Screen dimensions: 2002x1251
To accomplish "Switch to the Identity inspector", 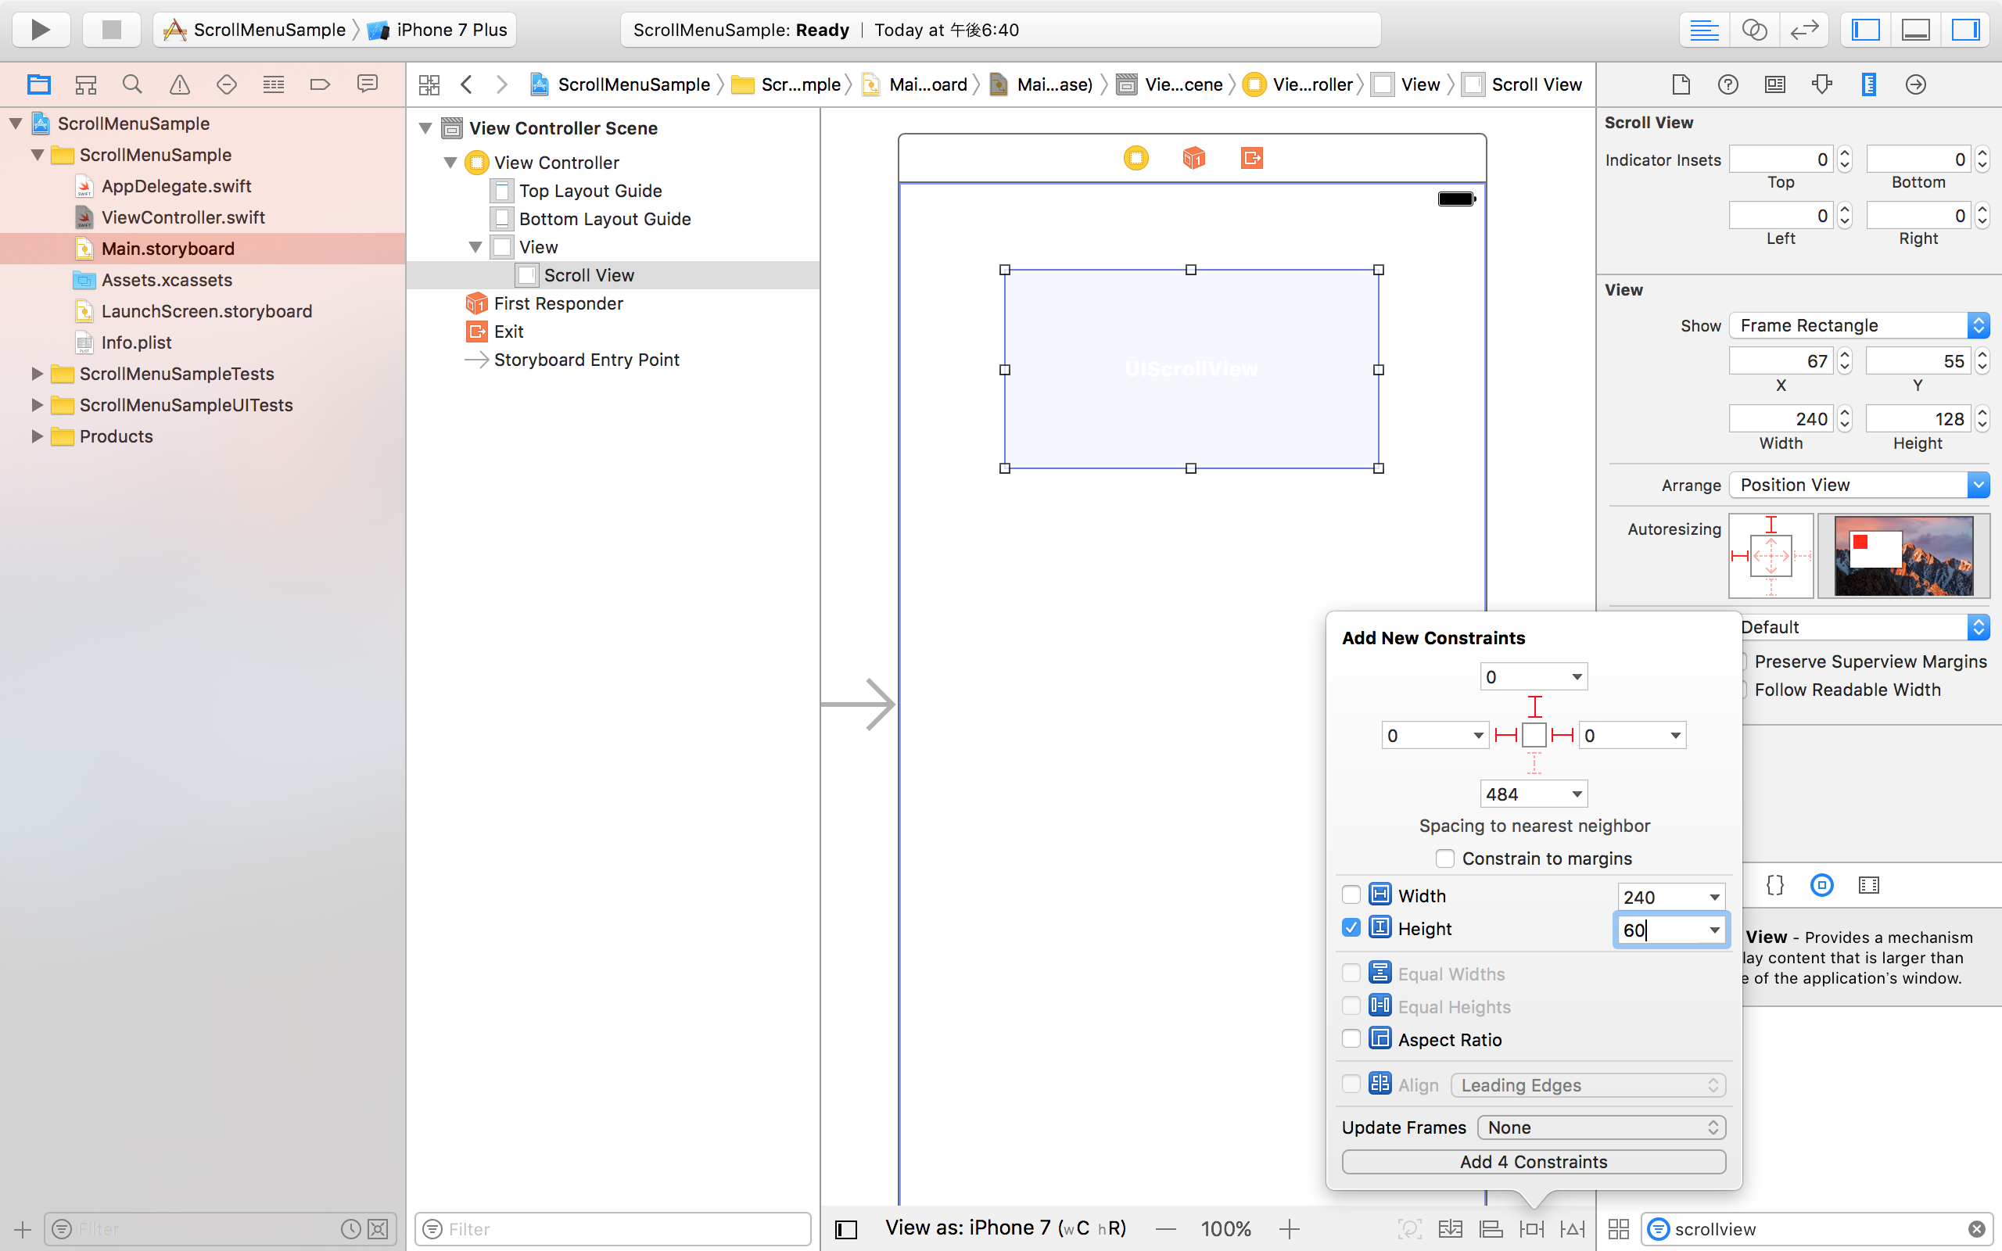I will 1775,84.
